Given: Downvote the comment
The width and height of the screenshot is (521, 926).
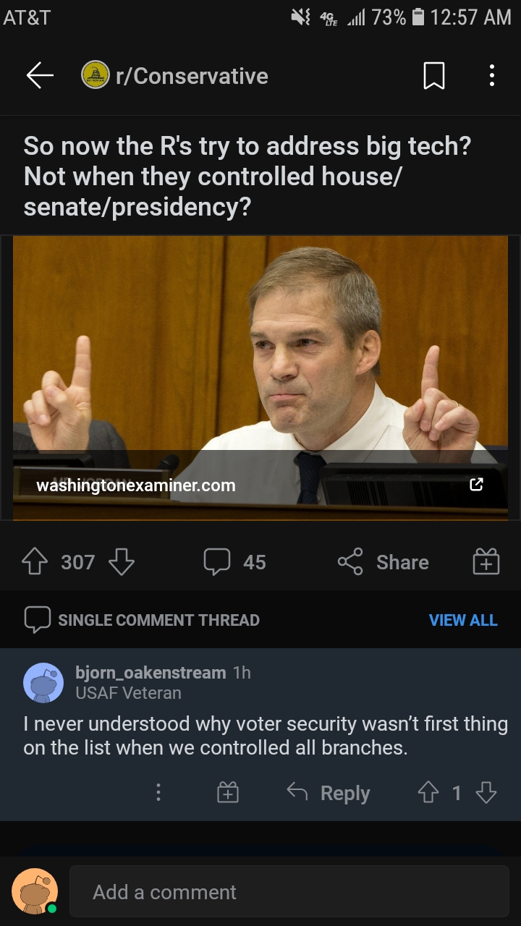Looking at the screenshot, I should tap(486, 793).
